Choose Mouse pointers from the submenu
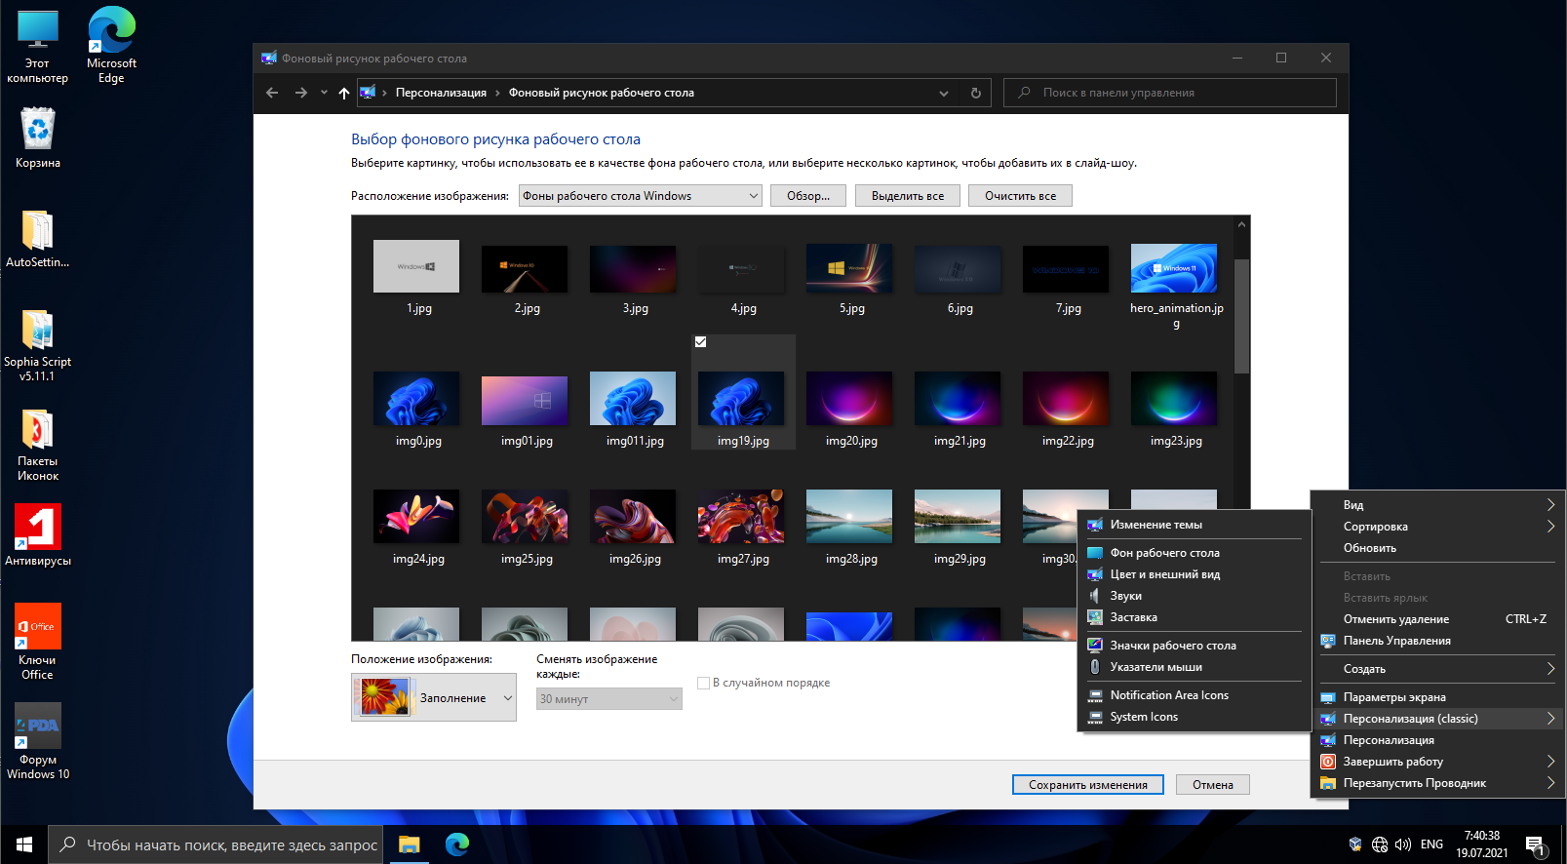Viewport: 1567px width, 864px height. (1156, 667)
